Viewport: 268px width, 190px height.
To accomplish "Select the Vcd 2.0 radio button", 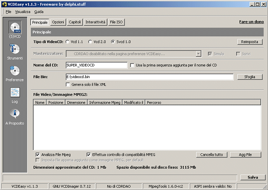I will click(x=91, y=42).
